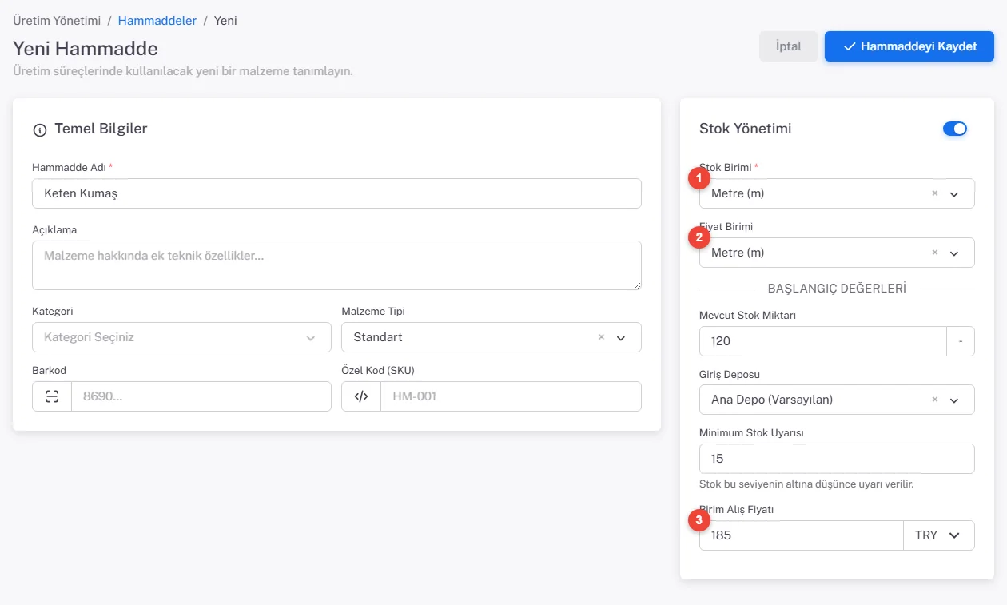This screenshot has height=605, width=1007.
Task: Click the Özel Kod (SKU) input field
Action: click(511, 396)
